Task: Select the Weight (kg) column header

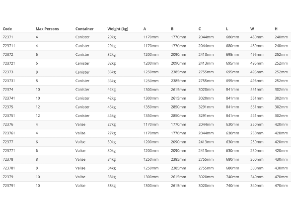Action: click(118, 29)
